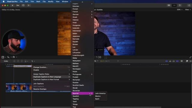Open the Edit menu
This screenshot has height=108, width=192.
coord(26,1)
